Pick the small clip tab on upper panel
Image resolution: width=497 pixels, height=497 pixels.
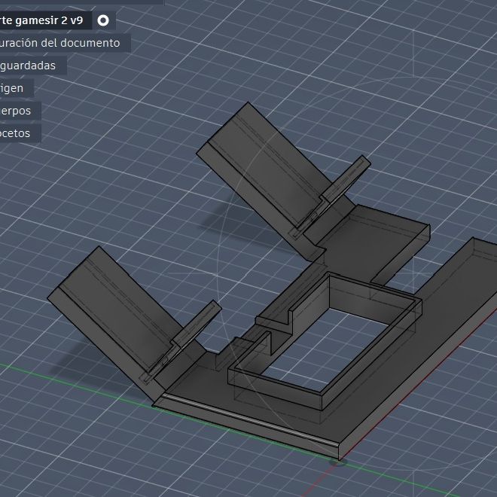pos(346,178)
